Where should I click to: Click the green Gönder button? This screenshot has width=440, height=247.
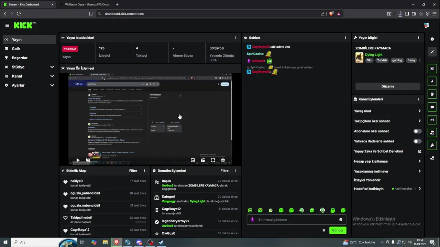pos(338,230)
